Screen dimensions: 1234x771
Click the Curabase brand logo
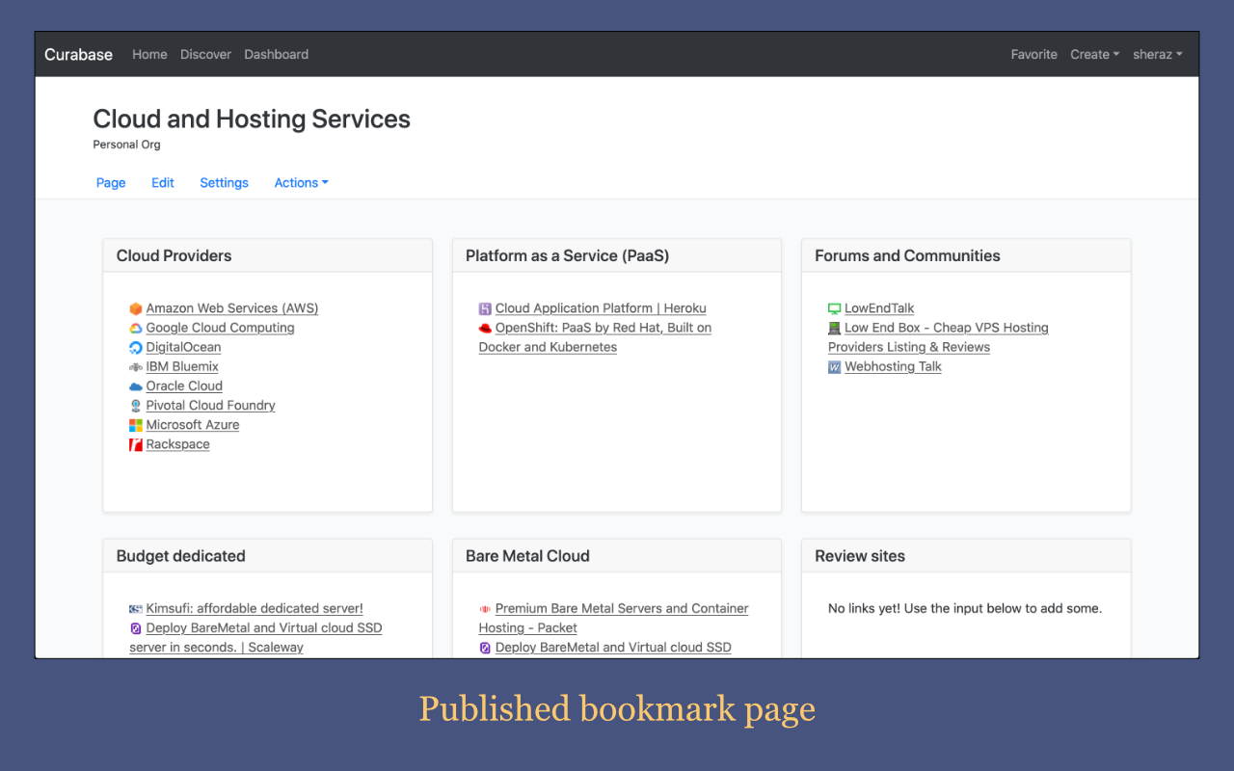coord(78,55)
